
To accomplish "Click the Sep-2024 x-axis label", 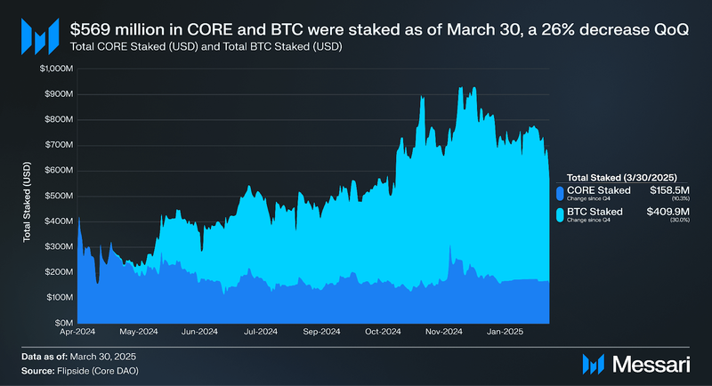I will pyautogui.click(x=321, y=332).
